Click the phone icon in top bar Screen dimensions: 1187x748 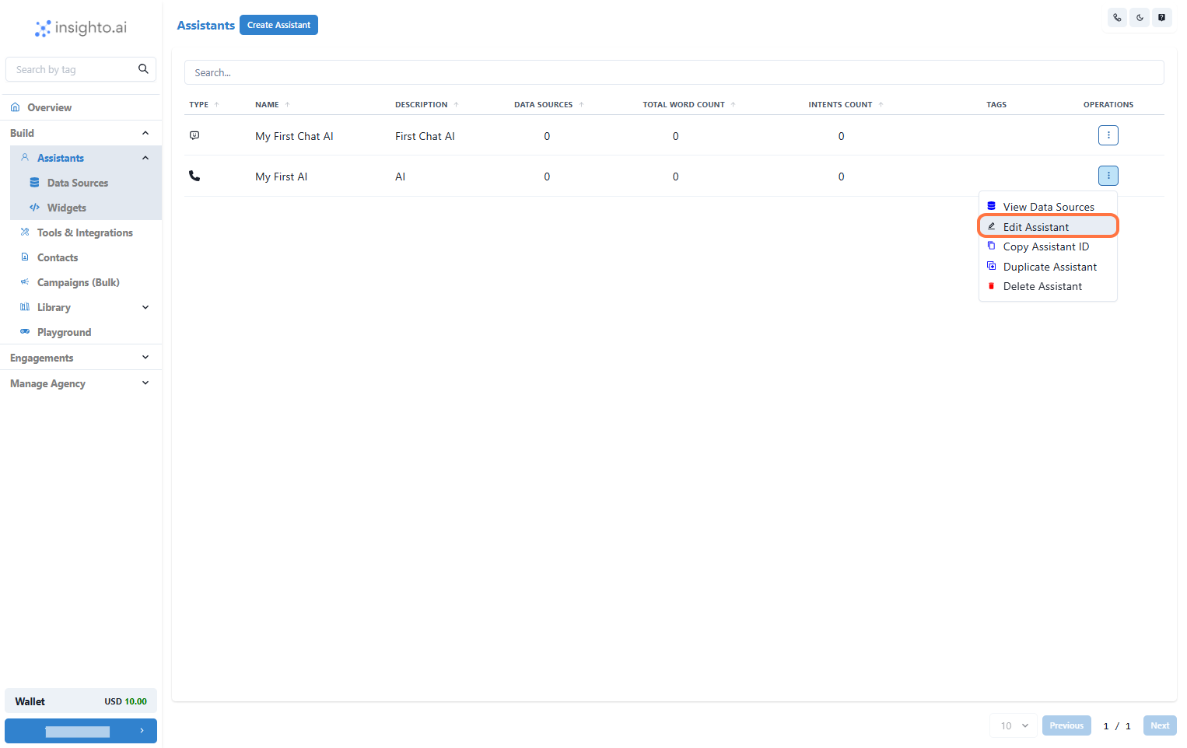pos(1117,17)
